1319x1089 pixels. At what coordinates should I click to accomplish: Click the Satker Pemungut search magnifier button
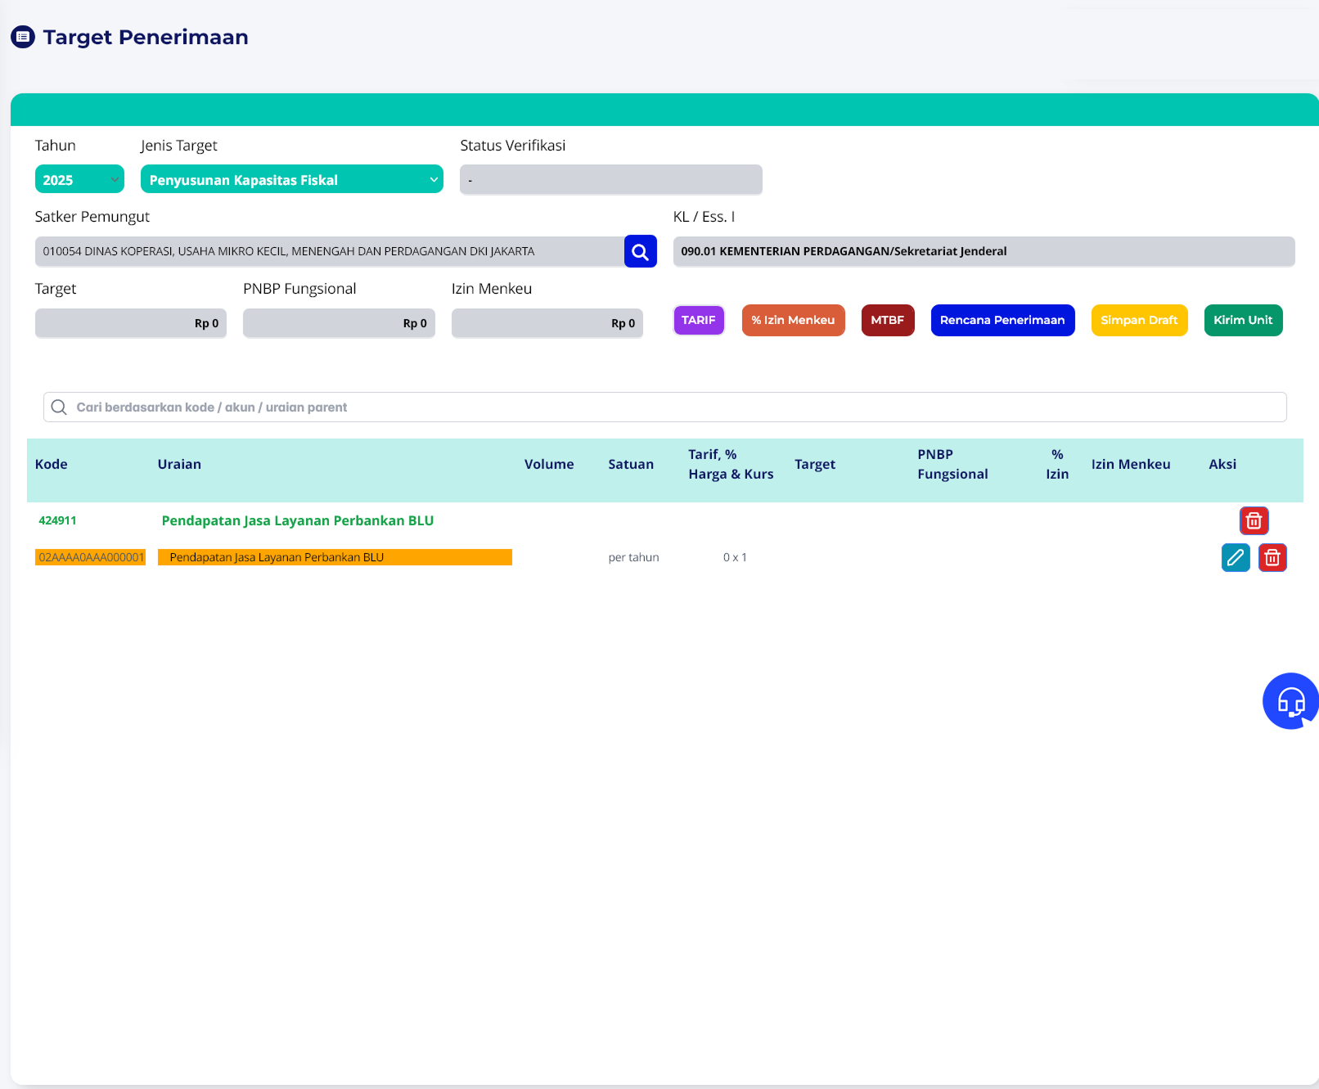point(640,252)
